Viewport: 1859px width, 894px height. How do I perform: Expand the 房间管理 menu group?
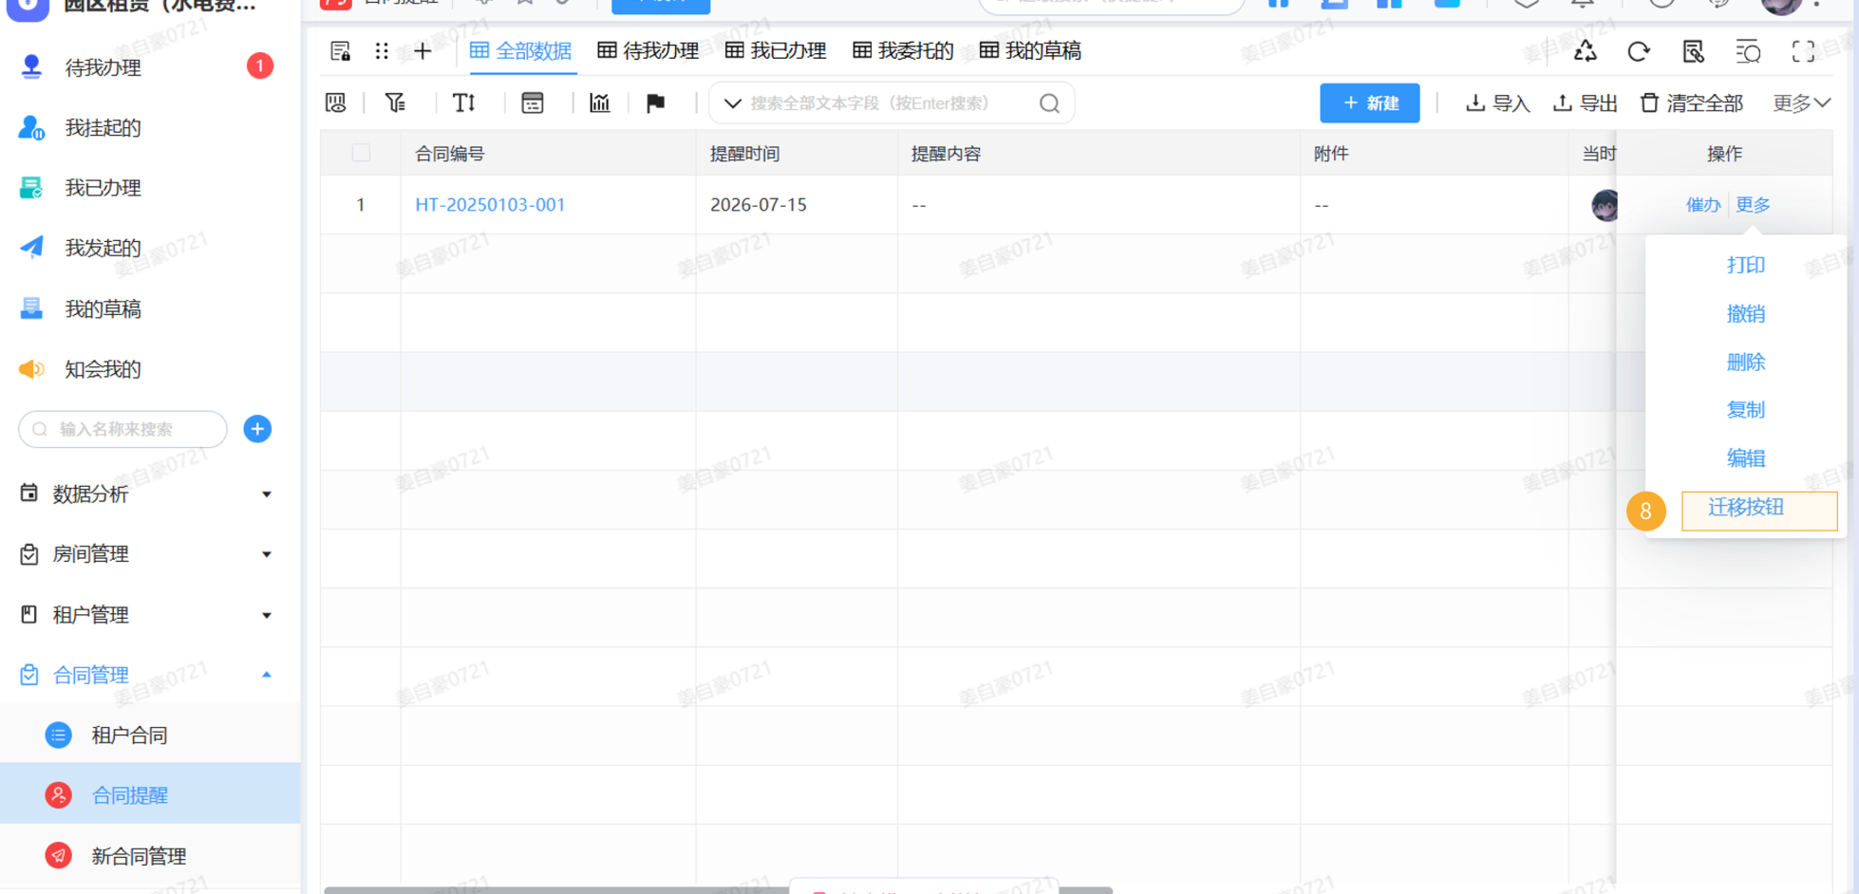[149, 554]
